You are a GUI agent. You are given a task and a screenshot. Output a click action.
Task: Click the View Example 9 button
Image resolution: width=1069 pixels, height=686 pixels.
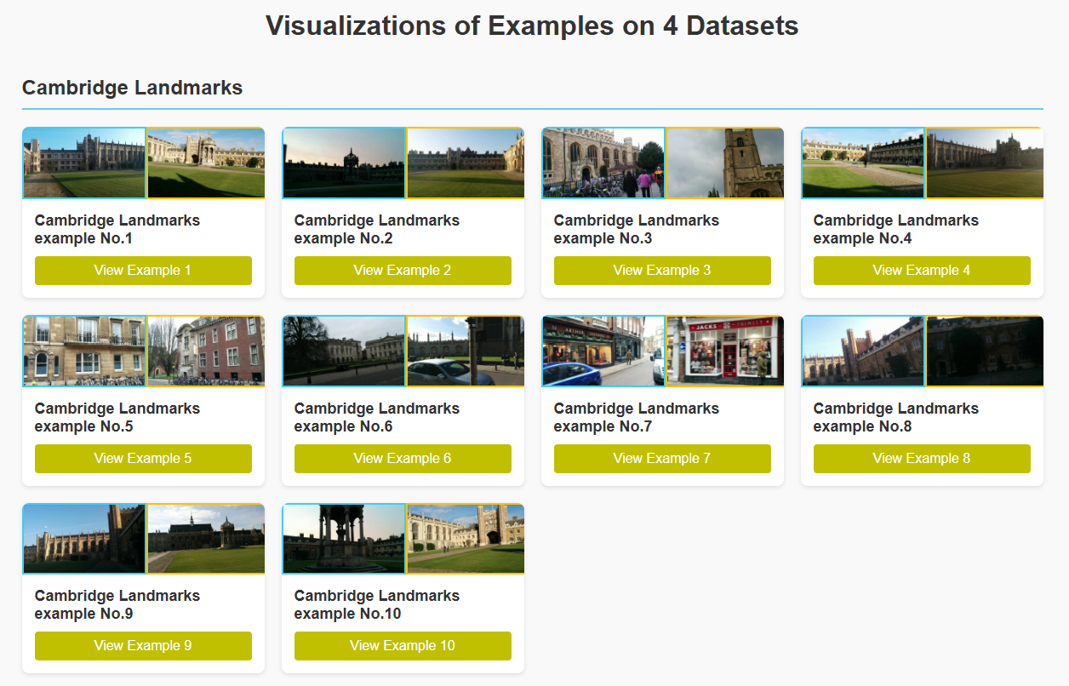click(x=143, y=646)
